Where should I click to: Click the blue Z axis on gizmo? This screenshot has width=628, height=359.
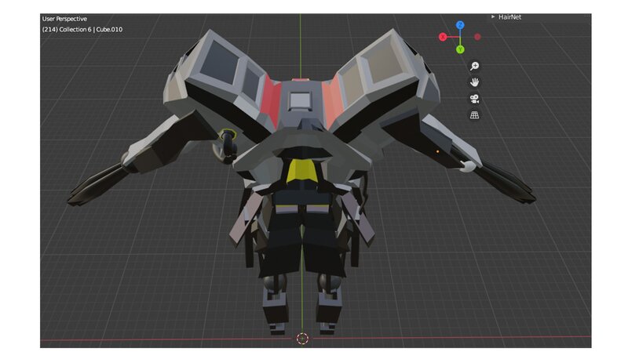click(x=460, y=25)
